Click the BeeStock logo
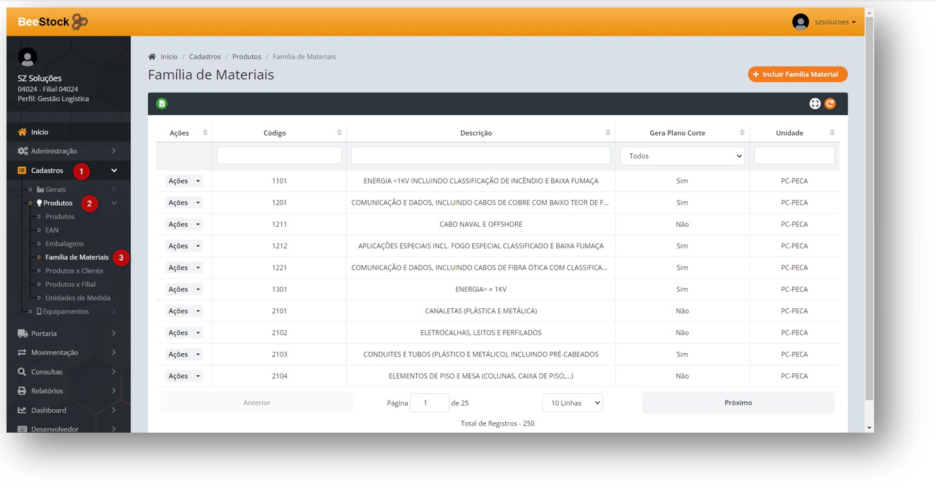936x488 pixels. [x=53, y=22]
